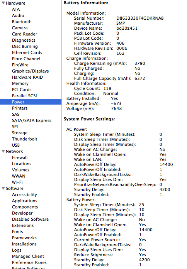Collapse the Hardware section triangle

click(x=3, y=3)
